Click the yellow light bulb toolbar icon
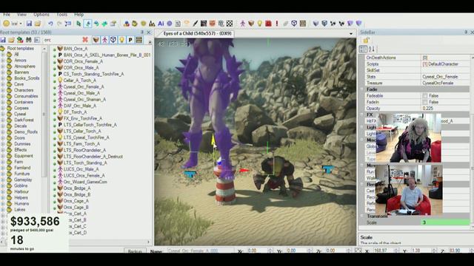 pos(260,24)
